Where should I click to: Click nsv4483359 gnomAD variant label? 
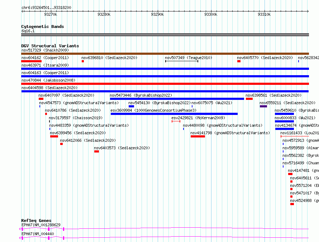click(x=89, y=125)
